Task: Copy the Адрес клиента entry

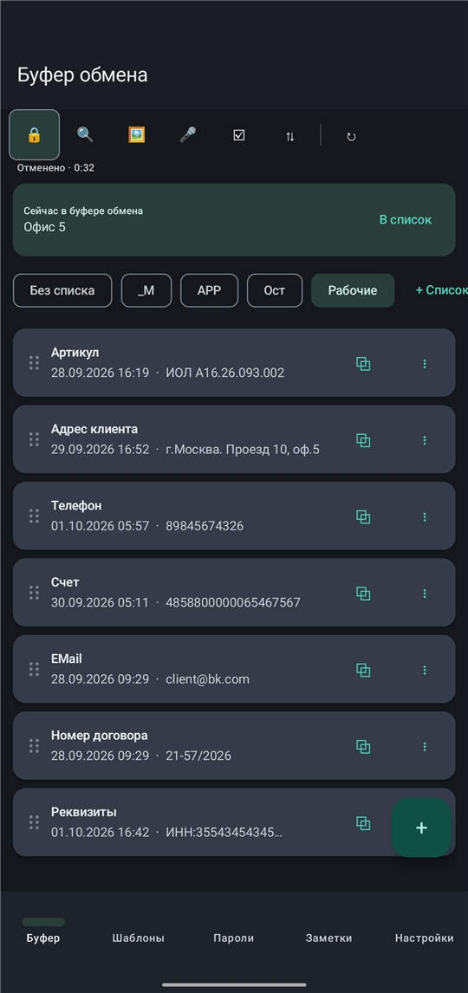Action: [x=363, y=440]
